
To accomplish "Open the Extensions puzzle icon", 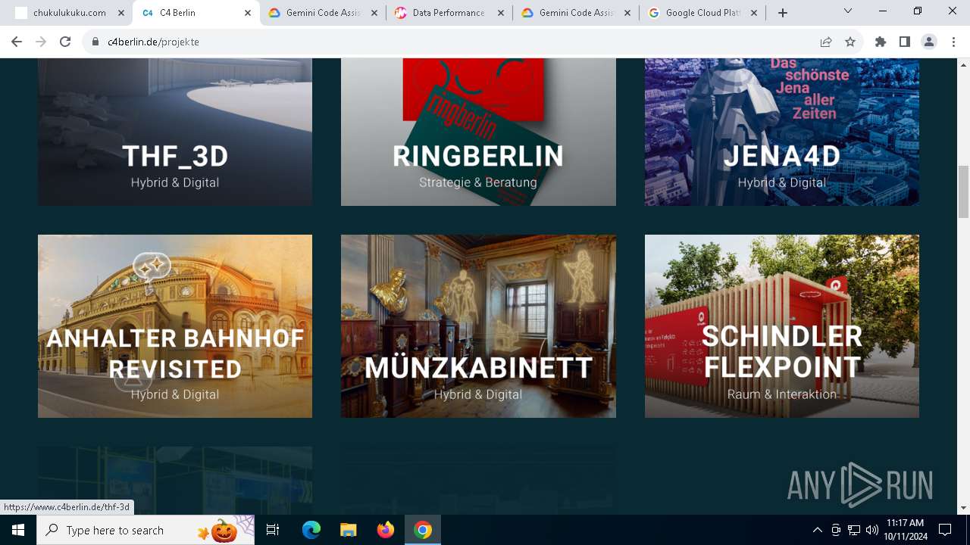I will coord(881,42).
